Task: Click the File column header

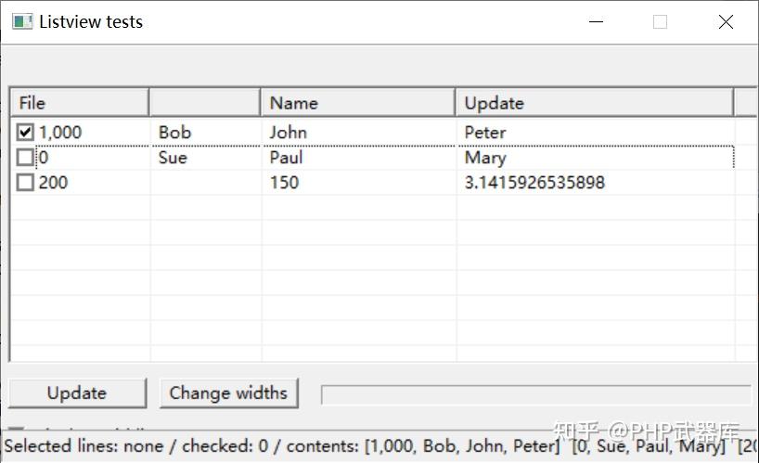Action: point(80,103)
